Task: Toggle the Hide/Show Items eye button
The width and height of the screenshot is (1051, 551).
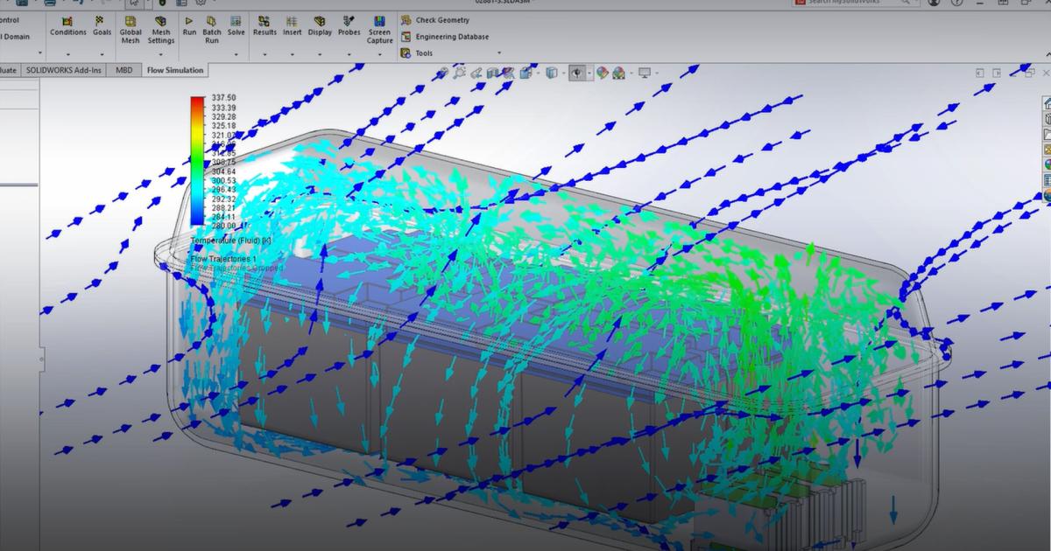Action: tap(577, 73)
